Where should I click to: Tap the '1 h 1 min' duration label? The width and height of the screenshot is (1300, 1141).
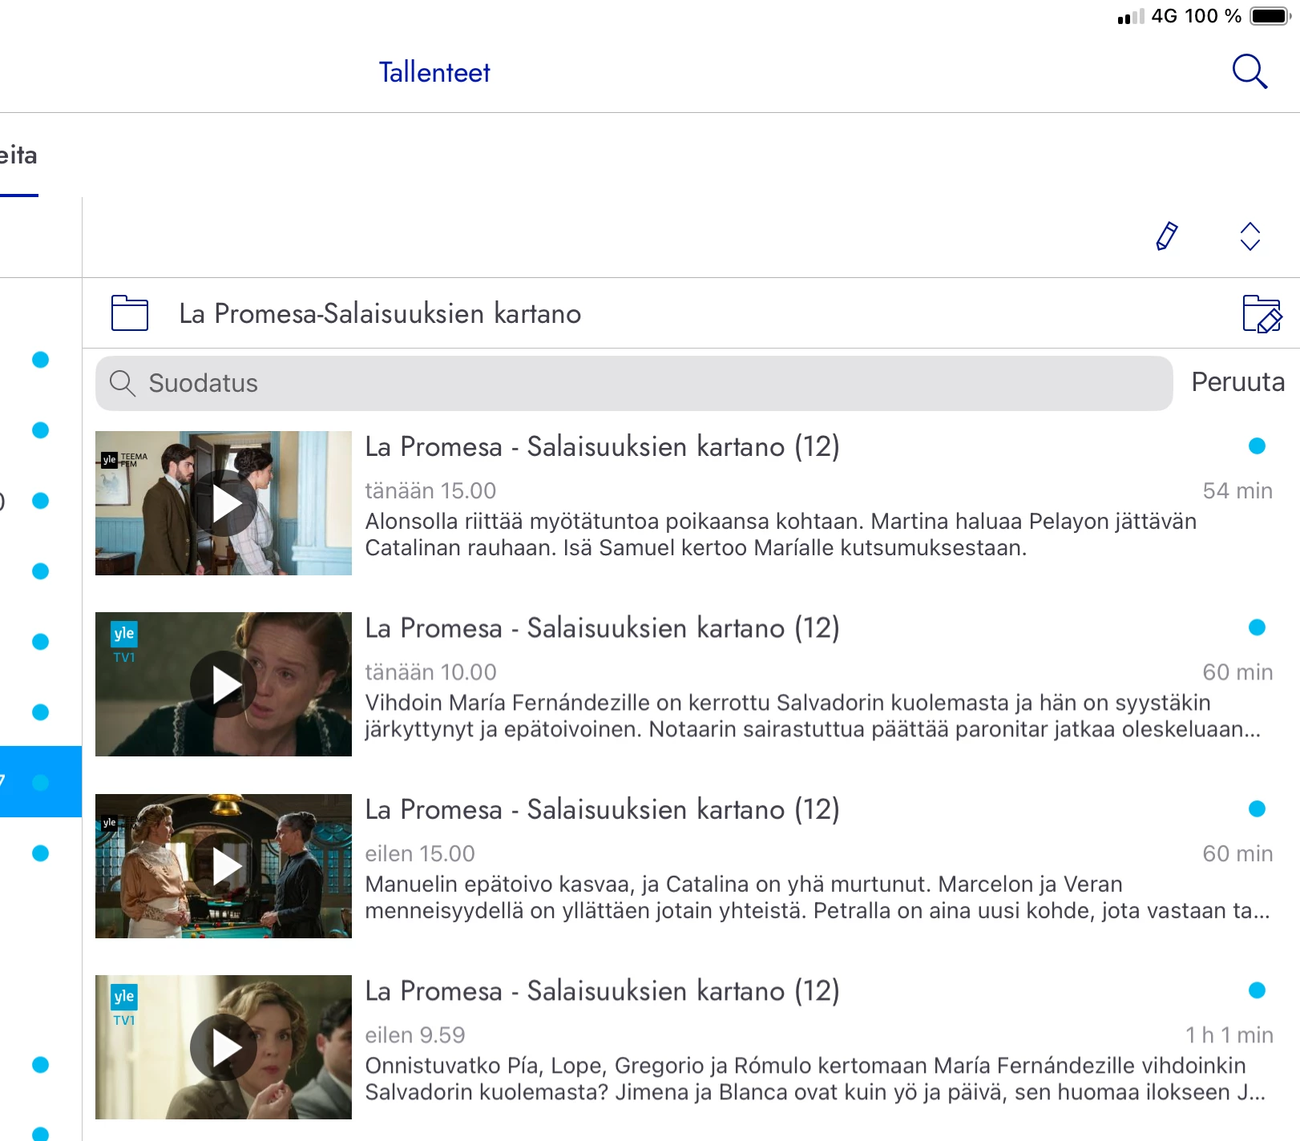pos(1229,1035)
